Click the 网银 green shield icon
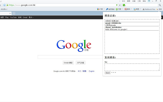The image size is (163, 102). click(117, 9)
